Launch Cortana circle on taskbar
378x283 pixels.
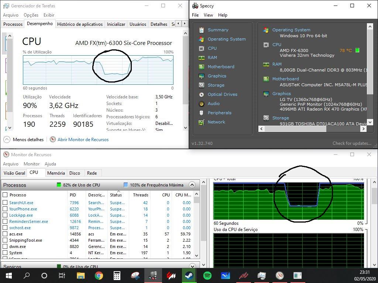[x=44, y=276]
